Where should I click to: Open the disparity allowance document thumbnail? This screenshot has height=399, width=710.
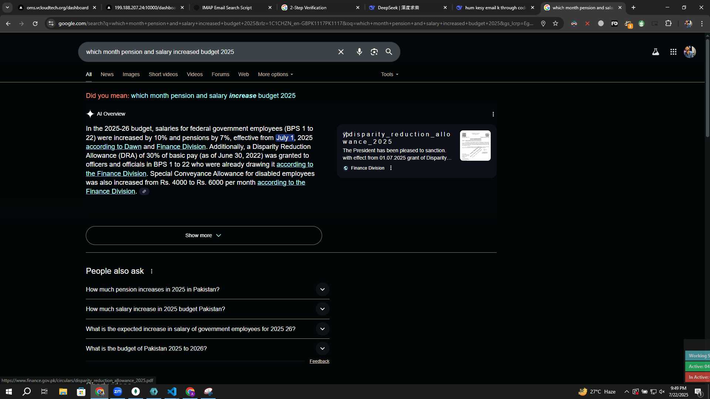coord(475,146)
